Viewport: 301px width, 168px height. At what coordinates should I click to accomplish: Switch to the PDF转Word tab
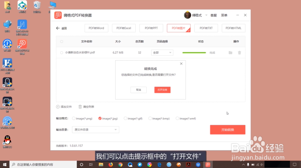[96, 28]
